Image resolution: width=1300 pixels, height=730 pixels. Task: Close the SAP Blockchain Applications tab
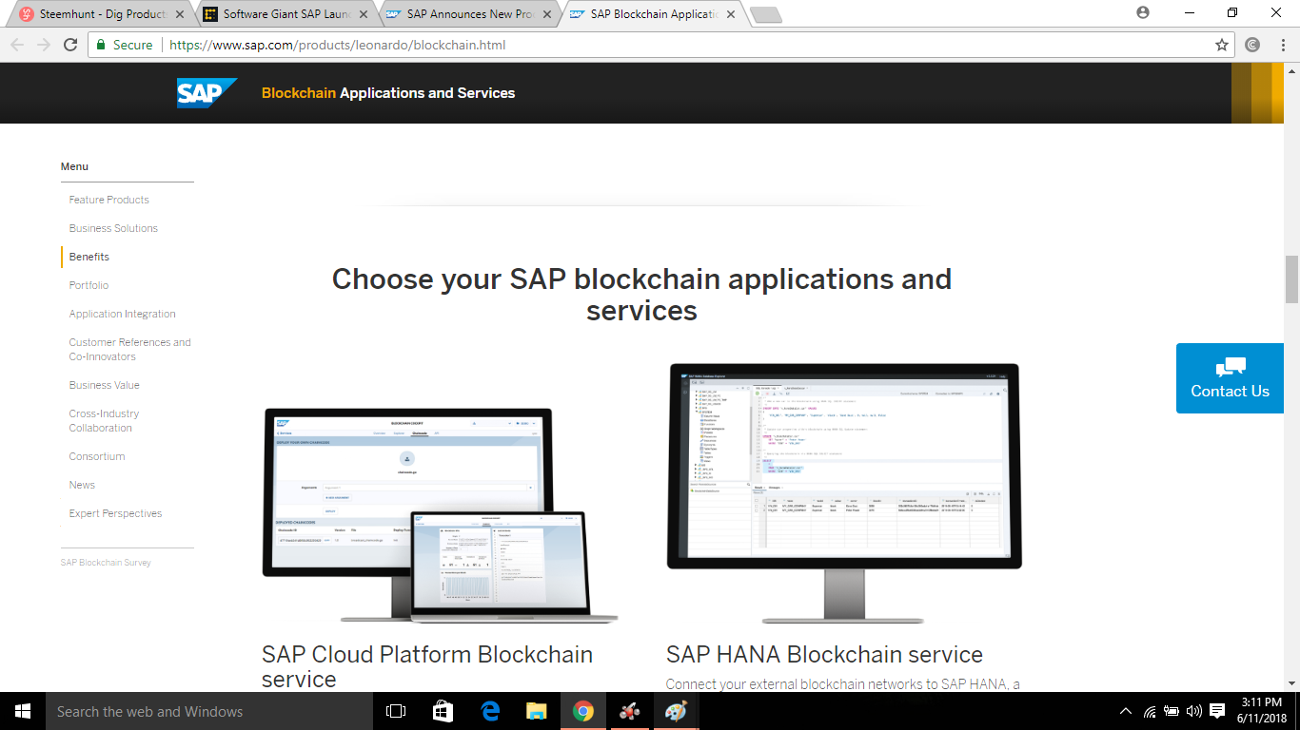point(730,14)
